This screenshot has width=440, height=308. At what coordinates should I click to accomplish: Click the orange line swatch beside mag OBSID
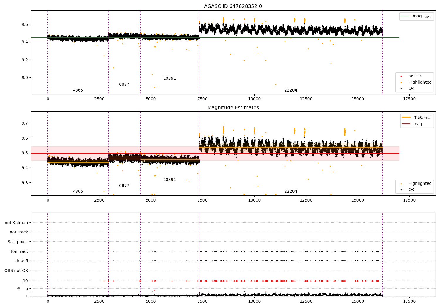point(406,117)
